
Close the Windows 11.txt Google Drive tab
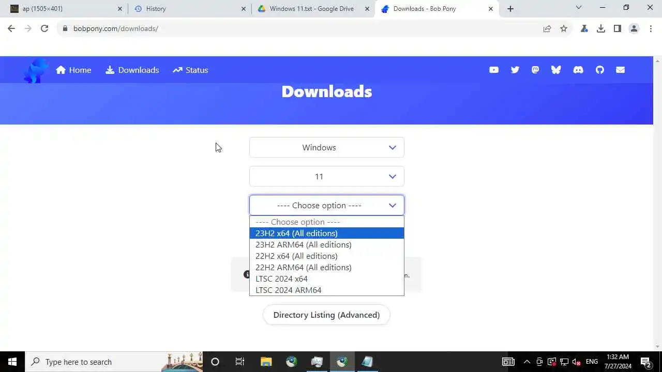[x=367, y=9]
